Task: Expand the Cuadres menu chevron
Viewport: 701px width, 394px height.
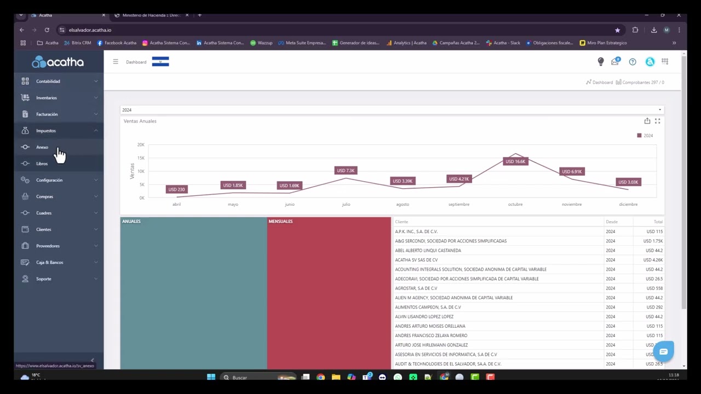Action: 96,212
